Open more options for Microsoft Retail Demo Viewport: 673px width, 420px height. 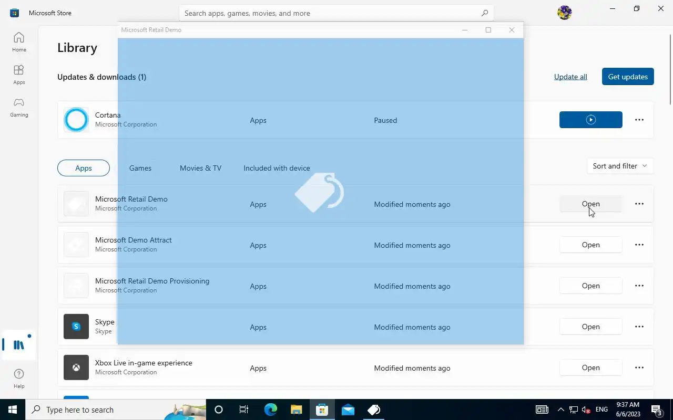[639, 204]
